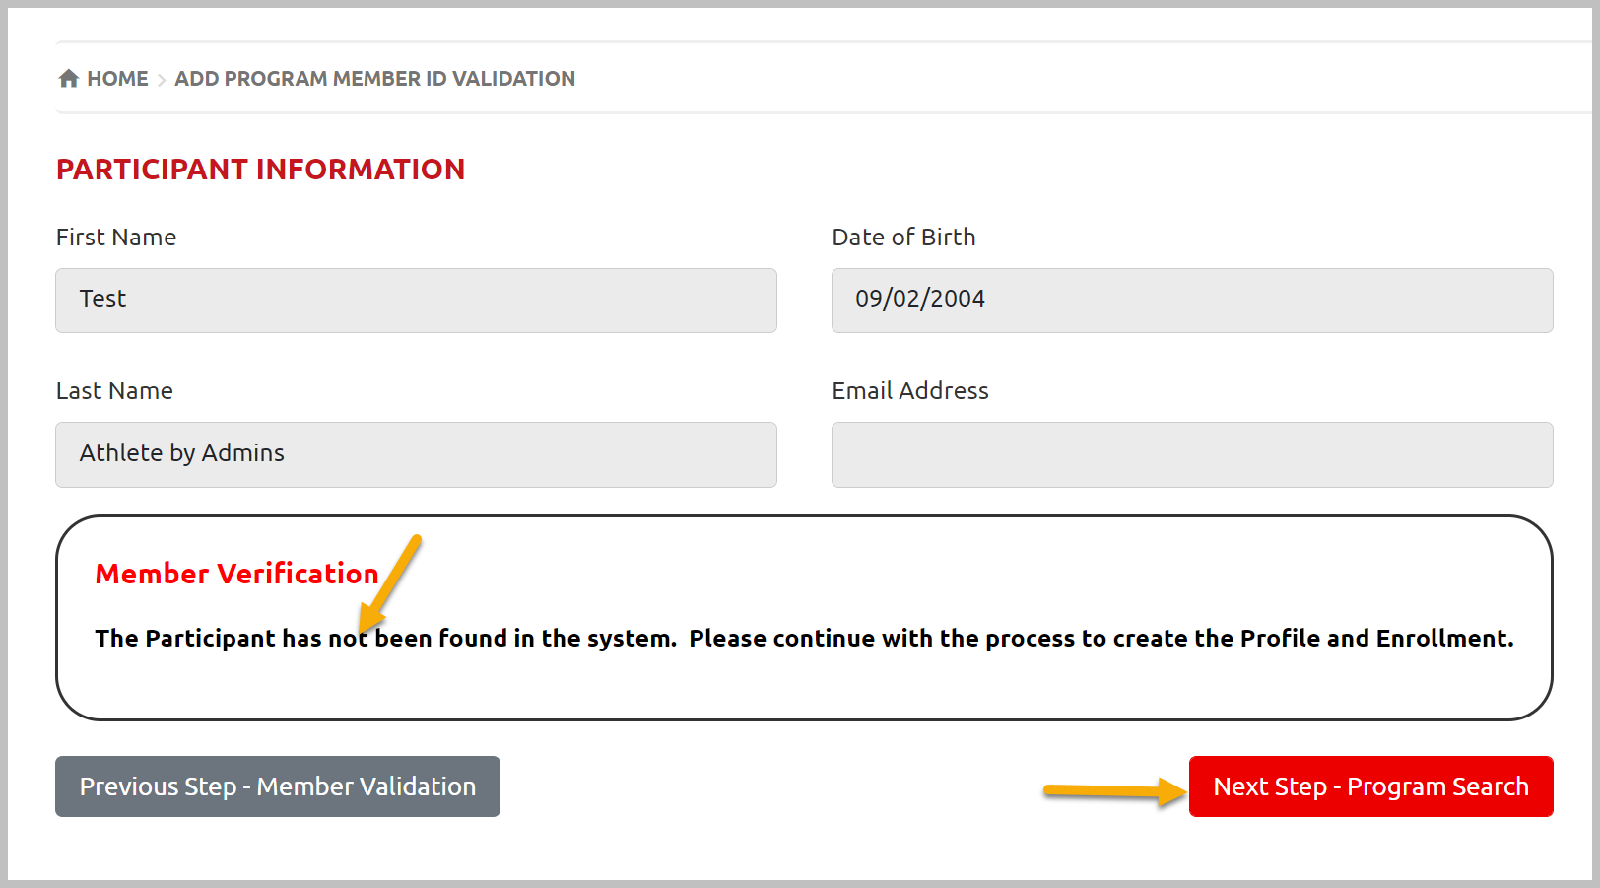The width and height of the screenshot is (1600, 888).
Task: Click Previous Step - Member Validation button
Action: 278,786
